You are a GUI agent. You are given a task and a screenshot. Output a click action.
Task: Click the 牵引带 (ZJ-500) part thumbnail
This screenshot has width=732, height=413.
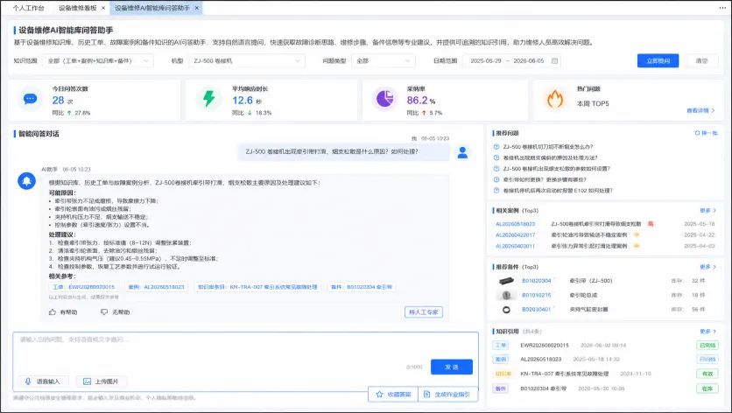coord(506,281)
